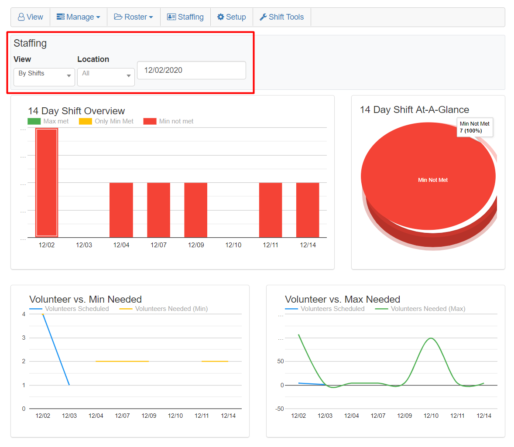514x447 pixels.
Task: Click the 12/02/2020 date field
Action: [192, 70]
